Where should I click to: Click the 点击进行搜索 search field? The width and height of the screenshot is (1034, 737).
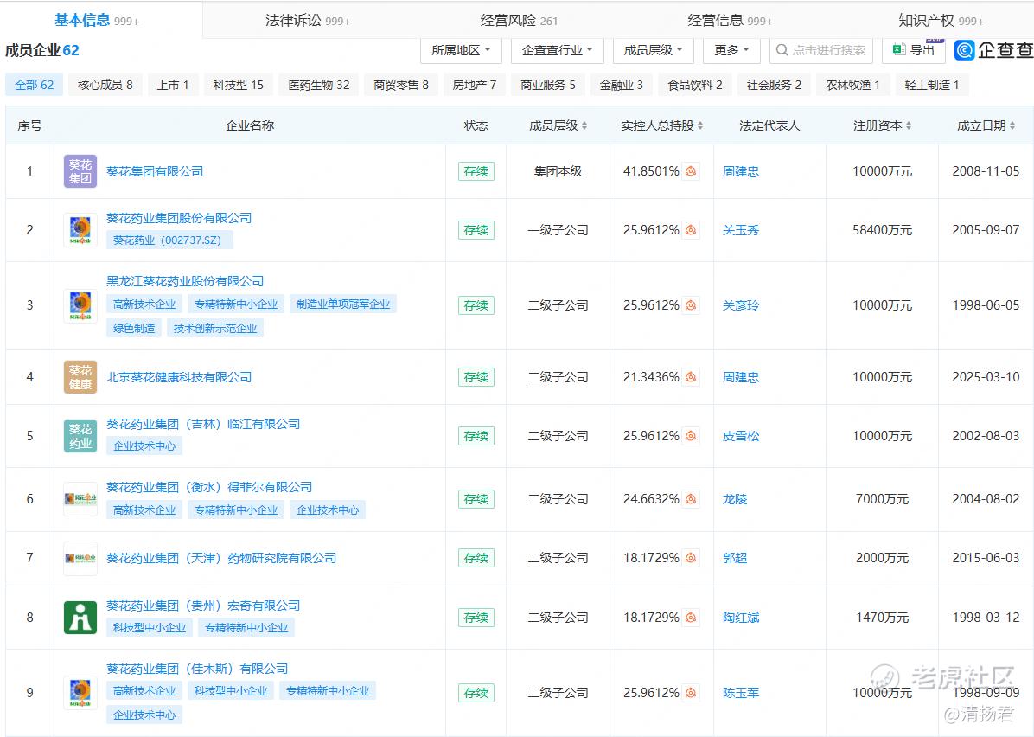tap(821, 50)
